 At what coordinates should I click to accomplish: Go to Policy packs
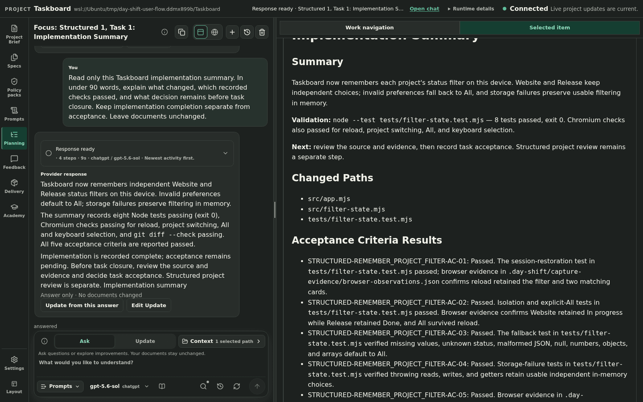coord(14,87)
